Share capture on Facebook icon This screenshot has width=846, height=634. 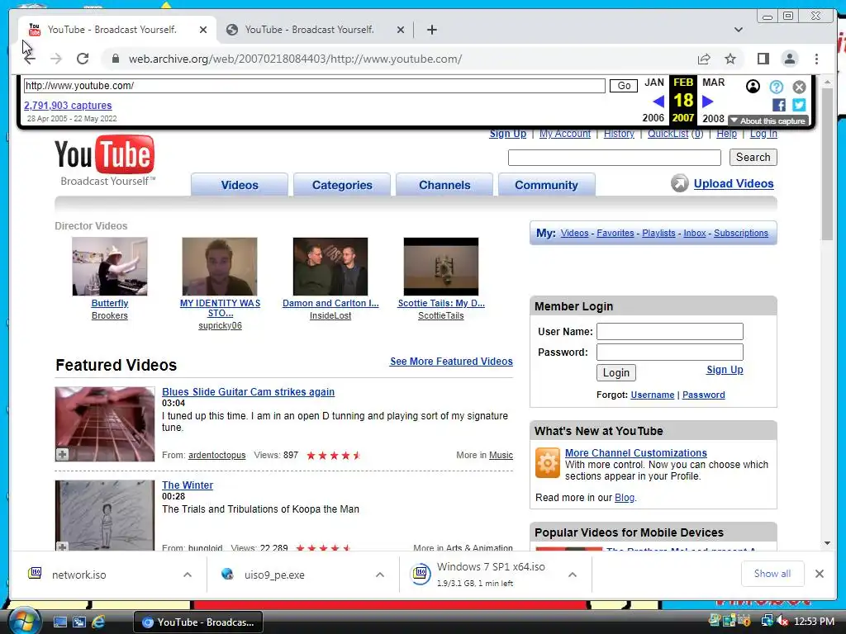coord(778,105)
